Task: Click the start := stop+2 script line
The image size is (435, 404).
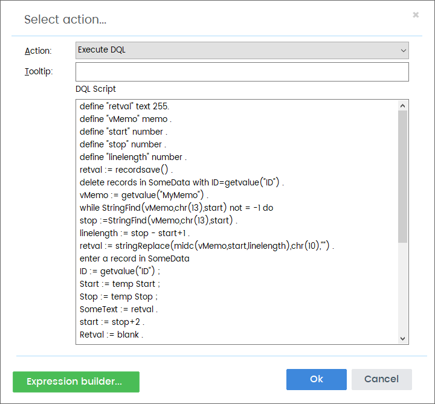Action: [112, 322]
